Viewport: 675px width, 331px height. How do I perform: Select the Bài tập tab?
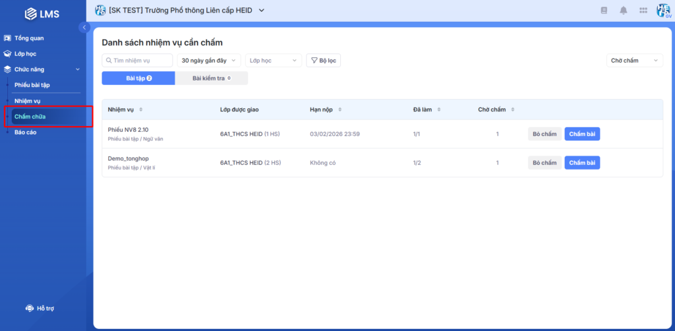(138, 78)
